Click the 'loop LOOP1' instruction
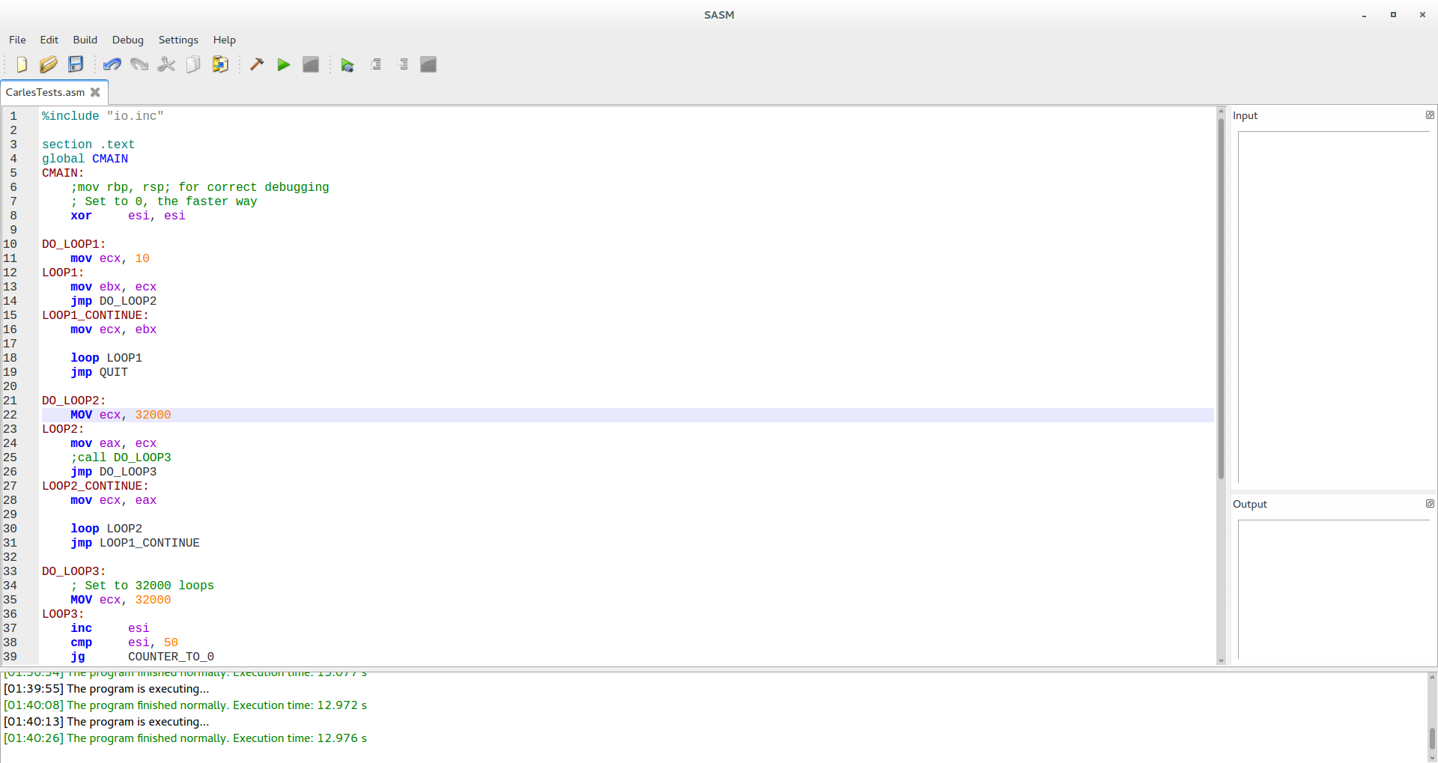 [x=106, y=358]
